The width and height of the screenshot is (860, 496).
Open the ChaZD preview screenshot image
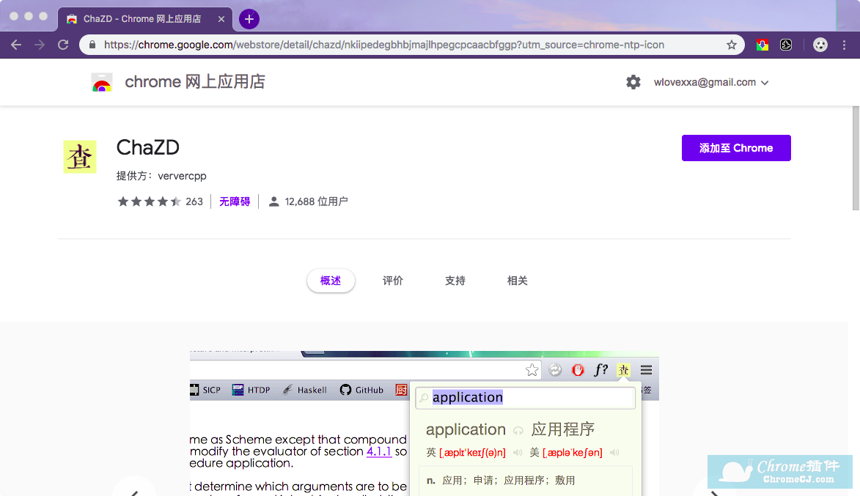click(424, 423)
